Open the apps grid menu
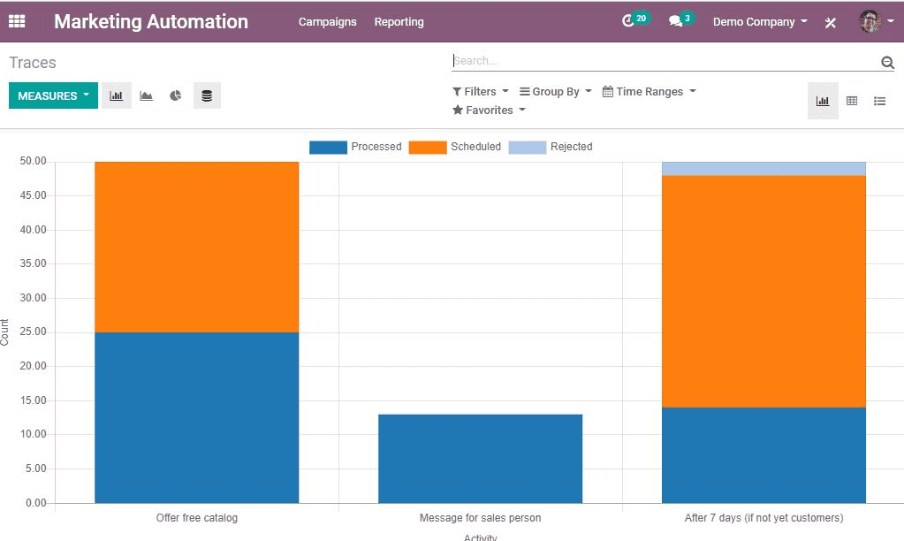The height and width of the screenshot is (541, 904). [x=17, y=21]
